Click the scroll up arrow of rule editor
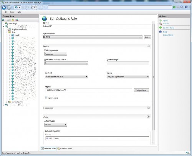Screen dimensions: 192x156 [x=154, y=23]
